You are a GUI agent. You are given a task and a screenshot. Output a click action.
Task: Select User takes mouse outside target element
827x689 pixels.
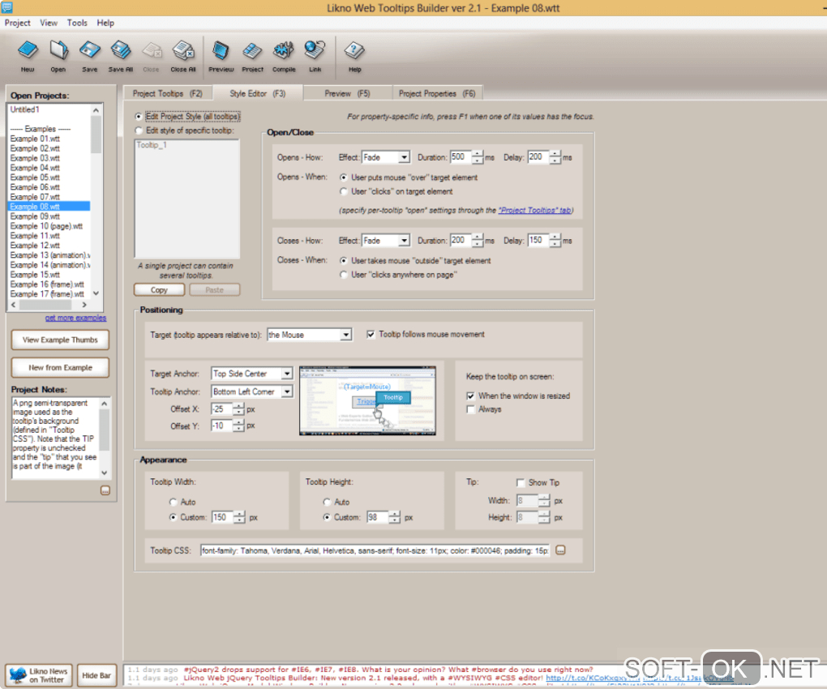point(343,260)
